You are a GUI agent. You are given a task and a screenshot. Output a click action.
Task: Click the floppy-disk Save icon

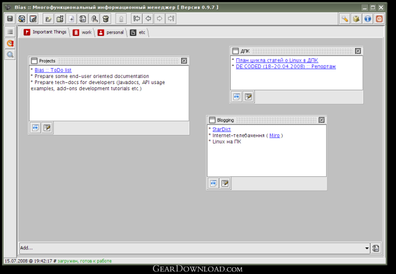pyautogui.click(x=10, y=19)
